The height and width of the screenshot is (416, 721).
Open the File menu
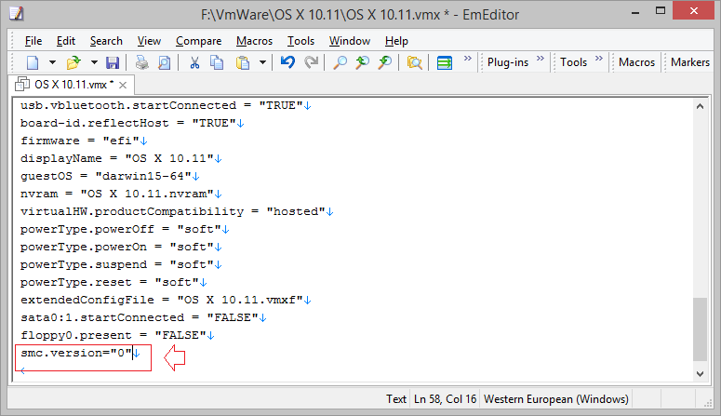click(x=33, y=41)
